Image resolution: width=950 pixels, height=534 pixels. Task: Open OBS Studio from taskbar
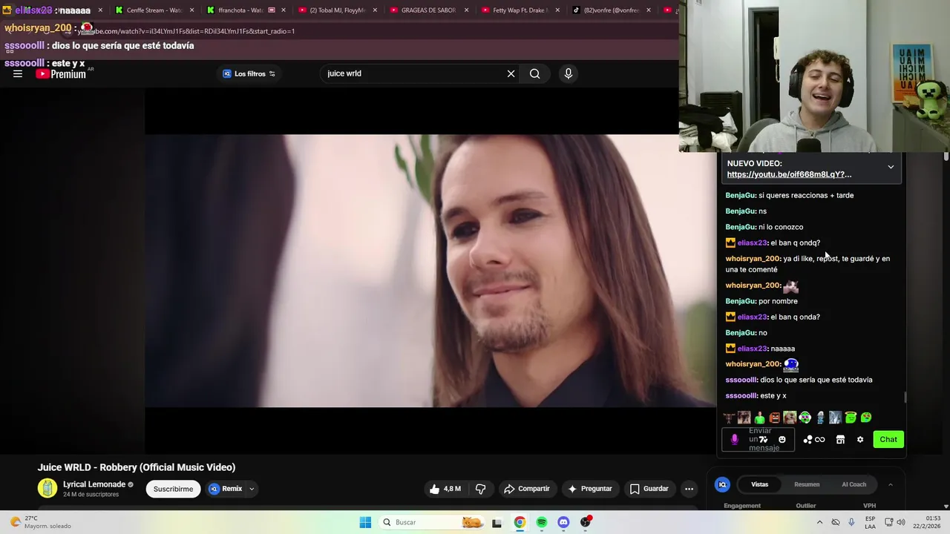(586, 522)
